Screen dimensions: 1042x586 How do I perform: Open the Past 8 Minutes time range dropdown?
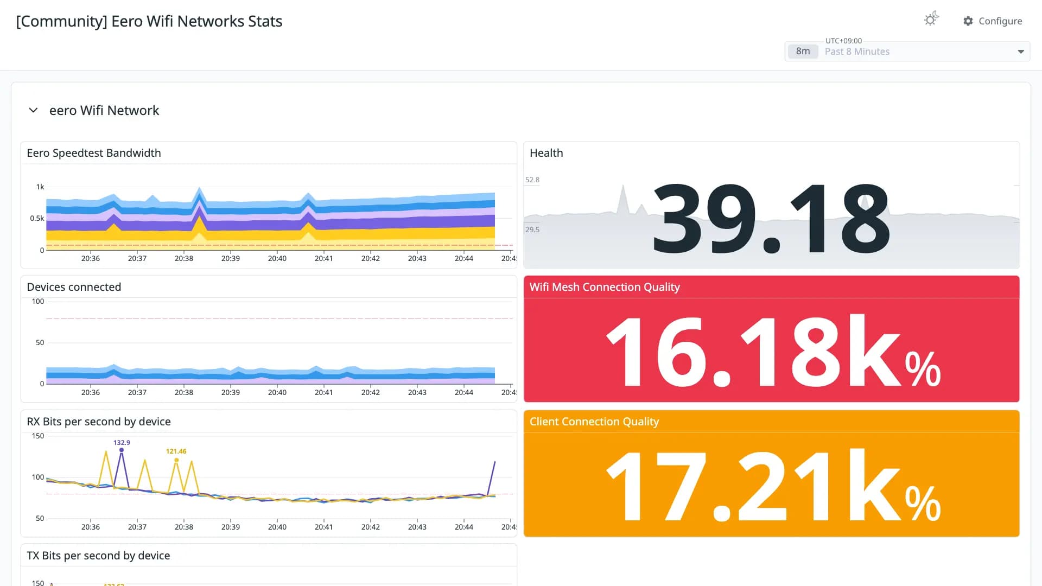pyautogui.click(x=907, y=52)
